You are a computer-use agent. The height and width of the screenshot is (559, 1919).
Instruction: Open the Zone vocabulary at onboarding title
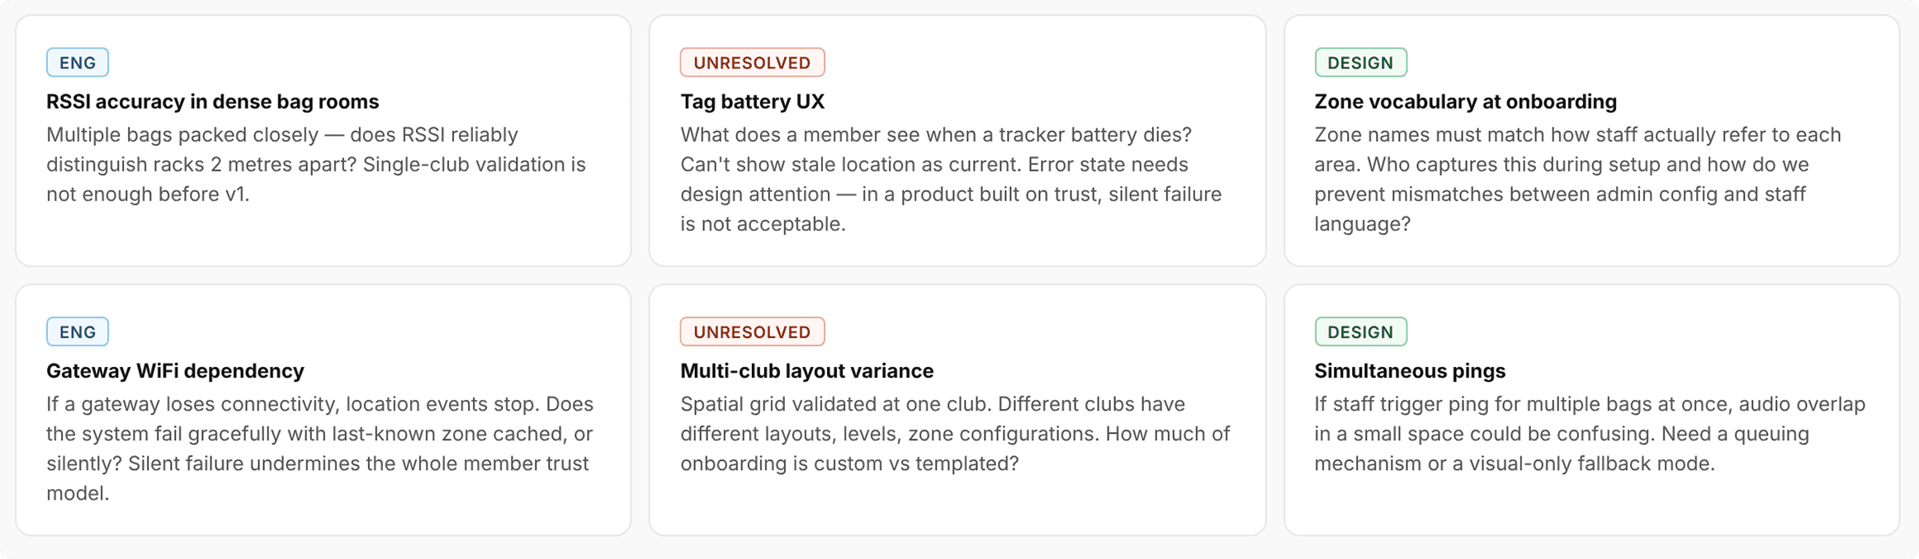click(x=1464, y=101)
